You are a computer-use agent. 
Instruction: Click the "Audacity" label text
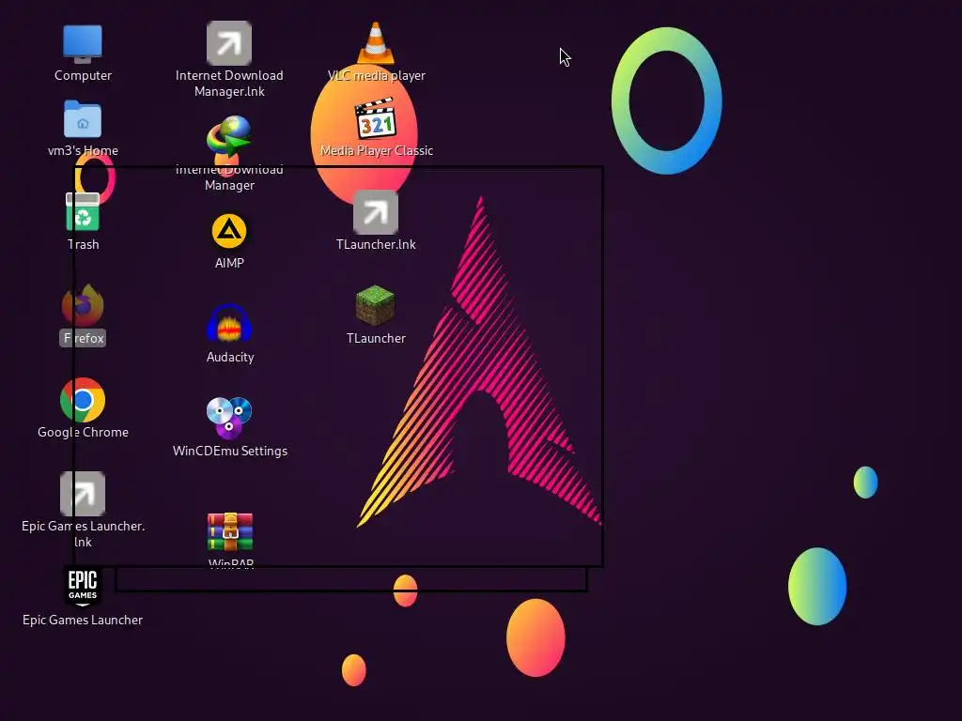230,357
